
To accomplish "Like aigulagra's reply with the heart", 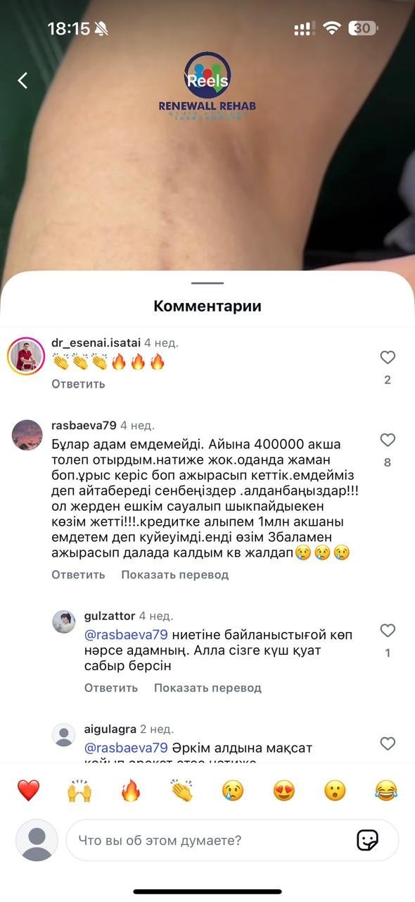I will tap(388, 743).
